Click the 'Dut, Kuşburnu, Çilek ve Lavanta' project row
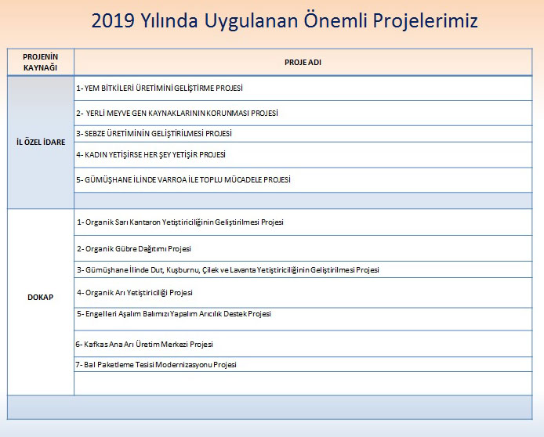The height and width of the screenshot is (437, 544). 303,269
